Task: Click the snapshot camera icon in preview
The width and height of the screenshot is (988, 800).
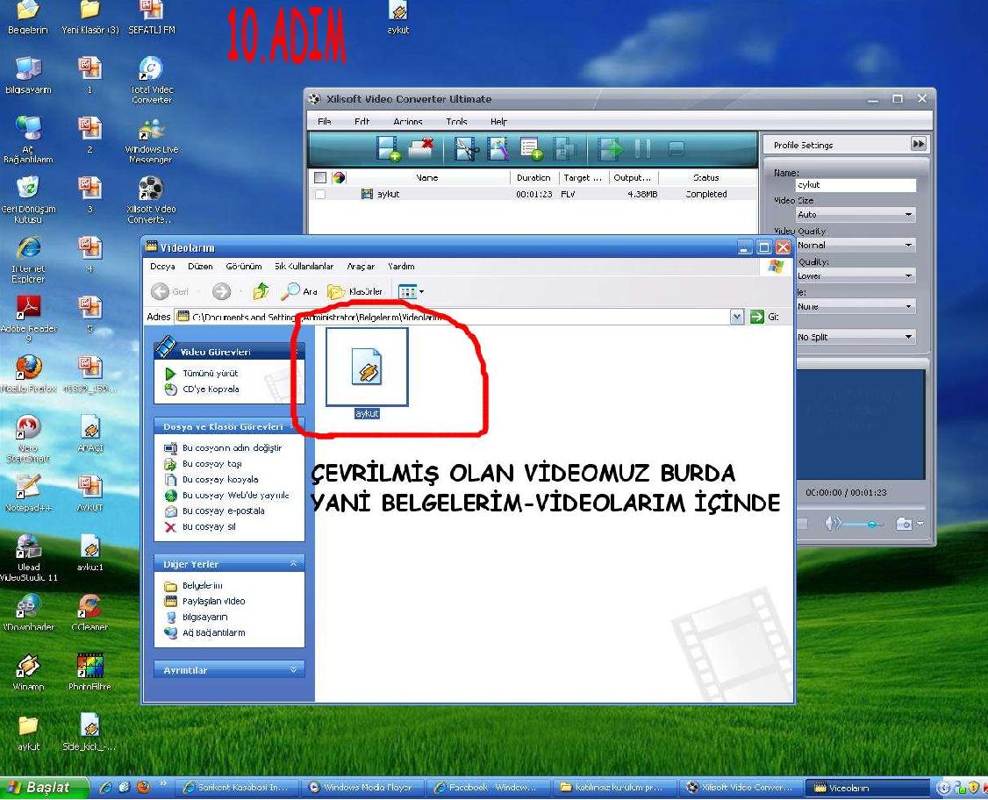Action: pos(904,524)
